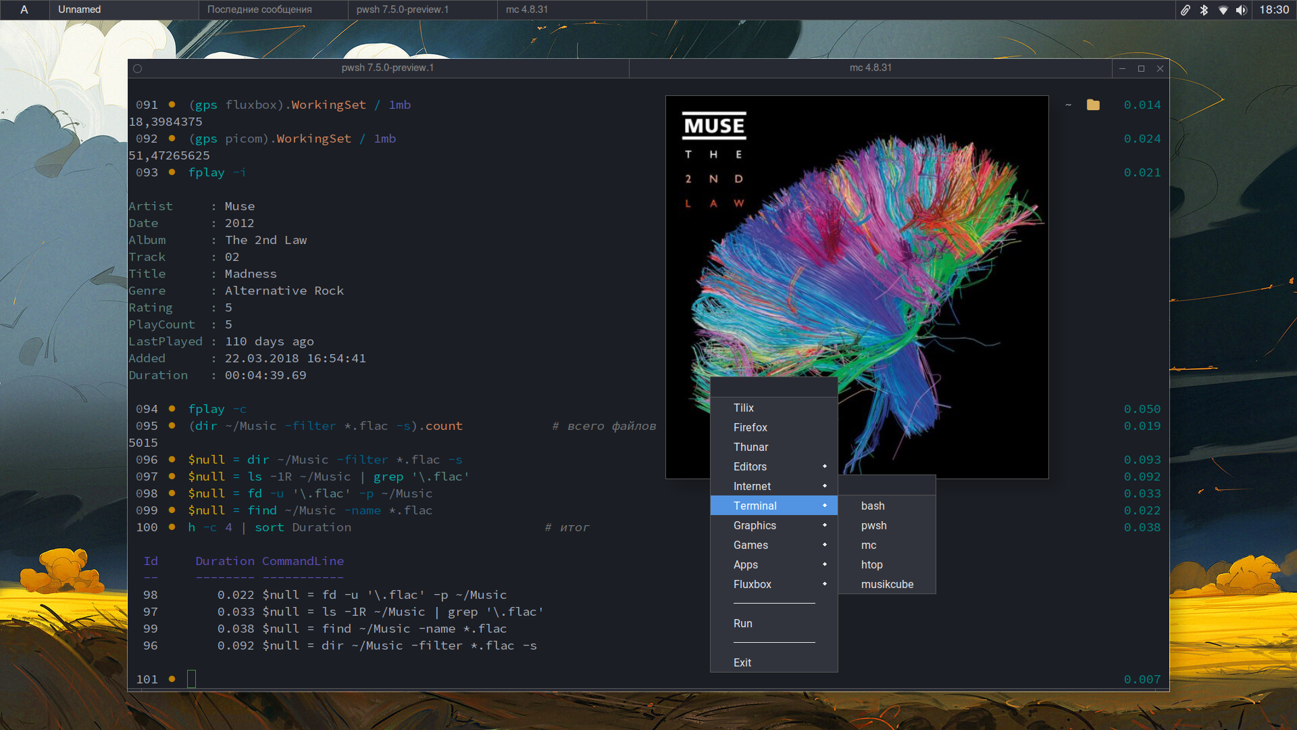This screenshot has height=730, width=1297.
Task: Click the Title value 'Madness'
Action: [x=251, y=274]
